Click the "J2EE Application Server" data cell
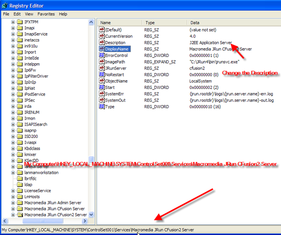281x235 pixels. coord(211,42)
